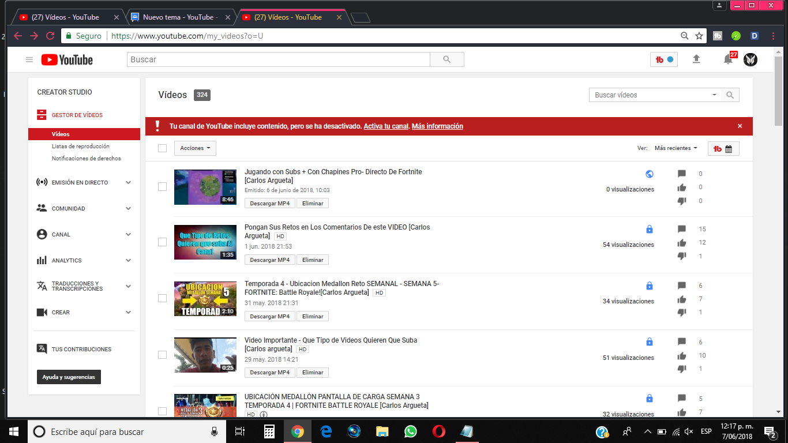
Task: Click the magnifier beside Buscar vídeos
Action: 730,95
